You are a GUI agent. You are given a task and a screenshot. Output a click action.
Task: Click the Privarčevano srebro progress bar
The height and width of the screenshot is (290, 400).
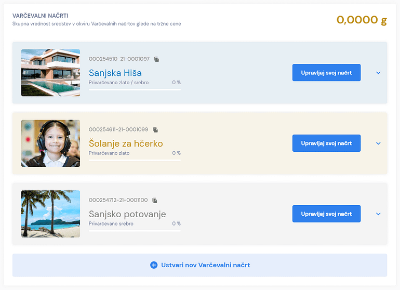tap(135, 231)
